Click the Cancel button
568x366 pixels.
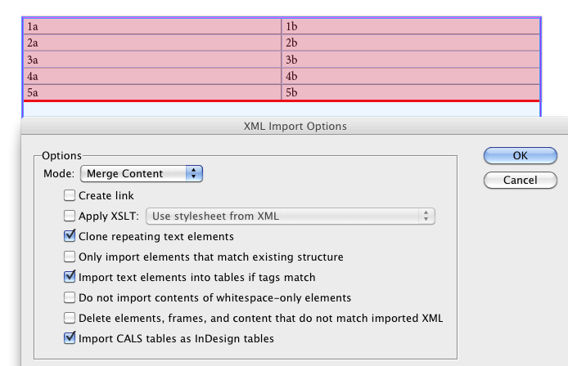coord(521,180)
